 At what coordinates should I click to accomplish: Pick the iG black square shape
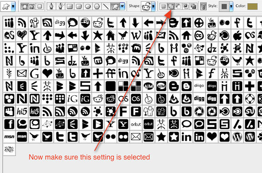pyautogui.click(x=85, y=99)
